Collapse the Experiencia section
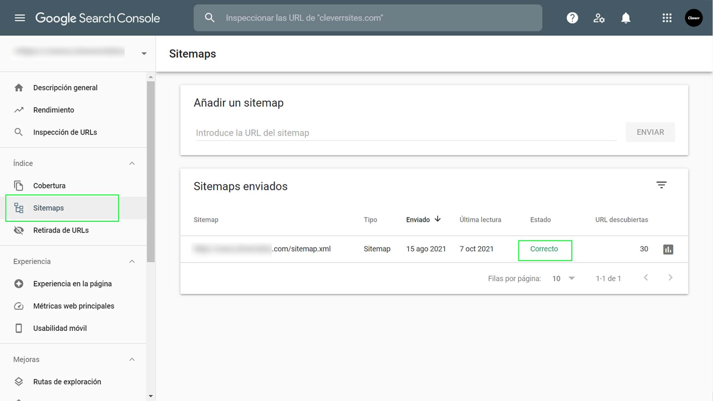713x401 pixels. (132, 261)
